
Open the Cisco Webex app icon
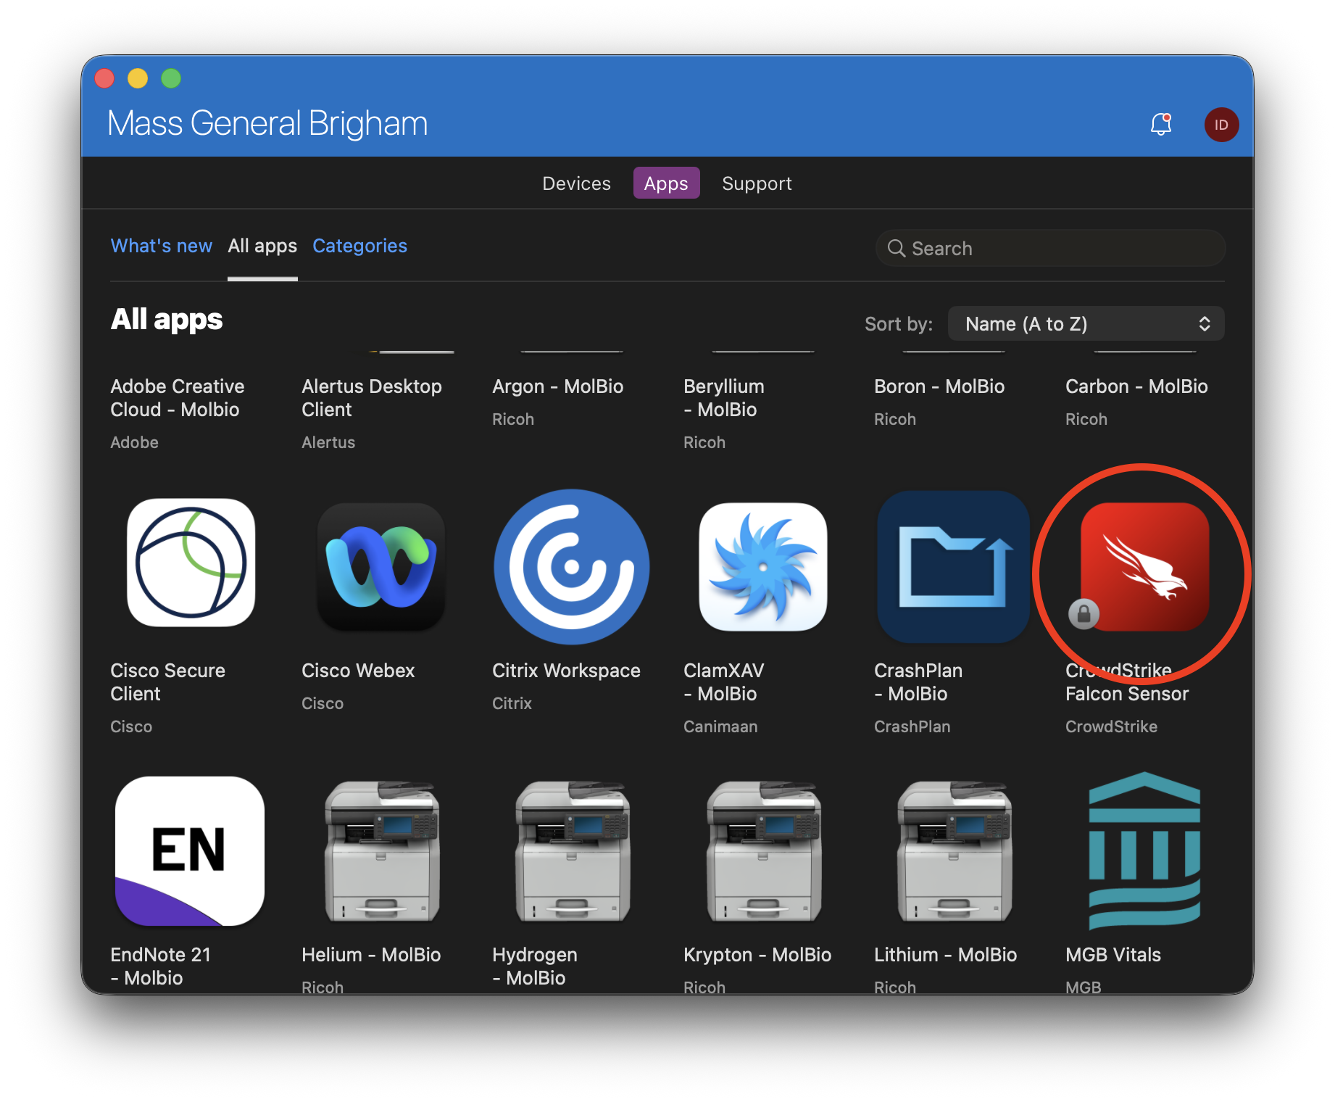click(381, 566)
